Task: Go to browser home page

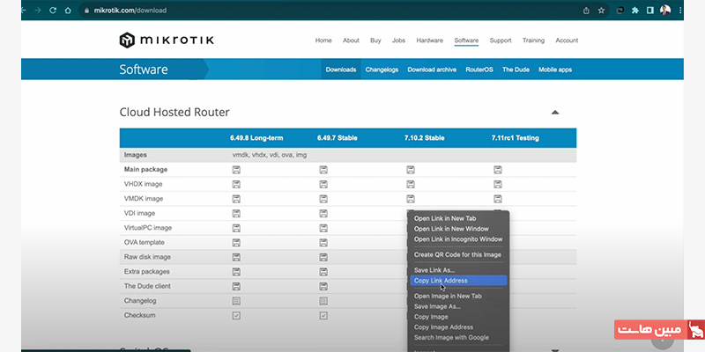Action: 68,10
